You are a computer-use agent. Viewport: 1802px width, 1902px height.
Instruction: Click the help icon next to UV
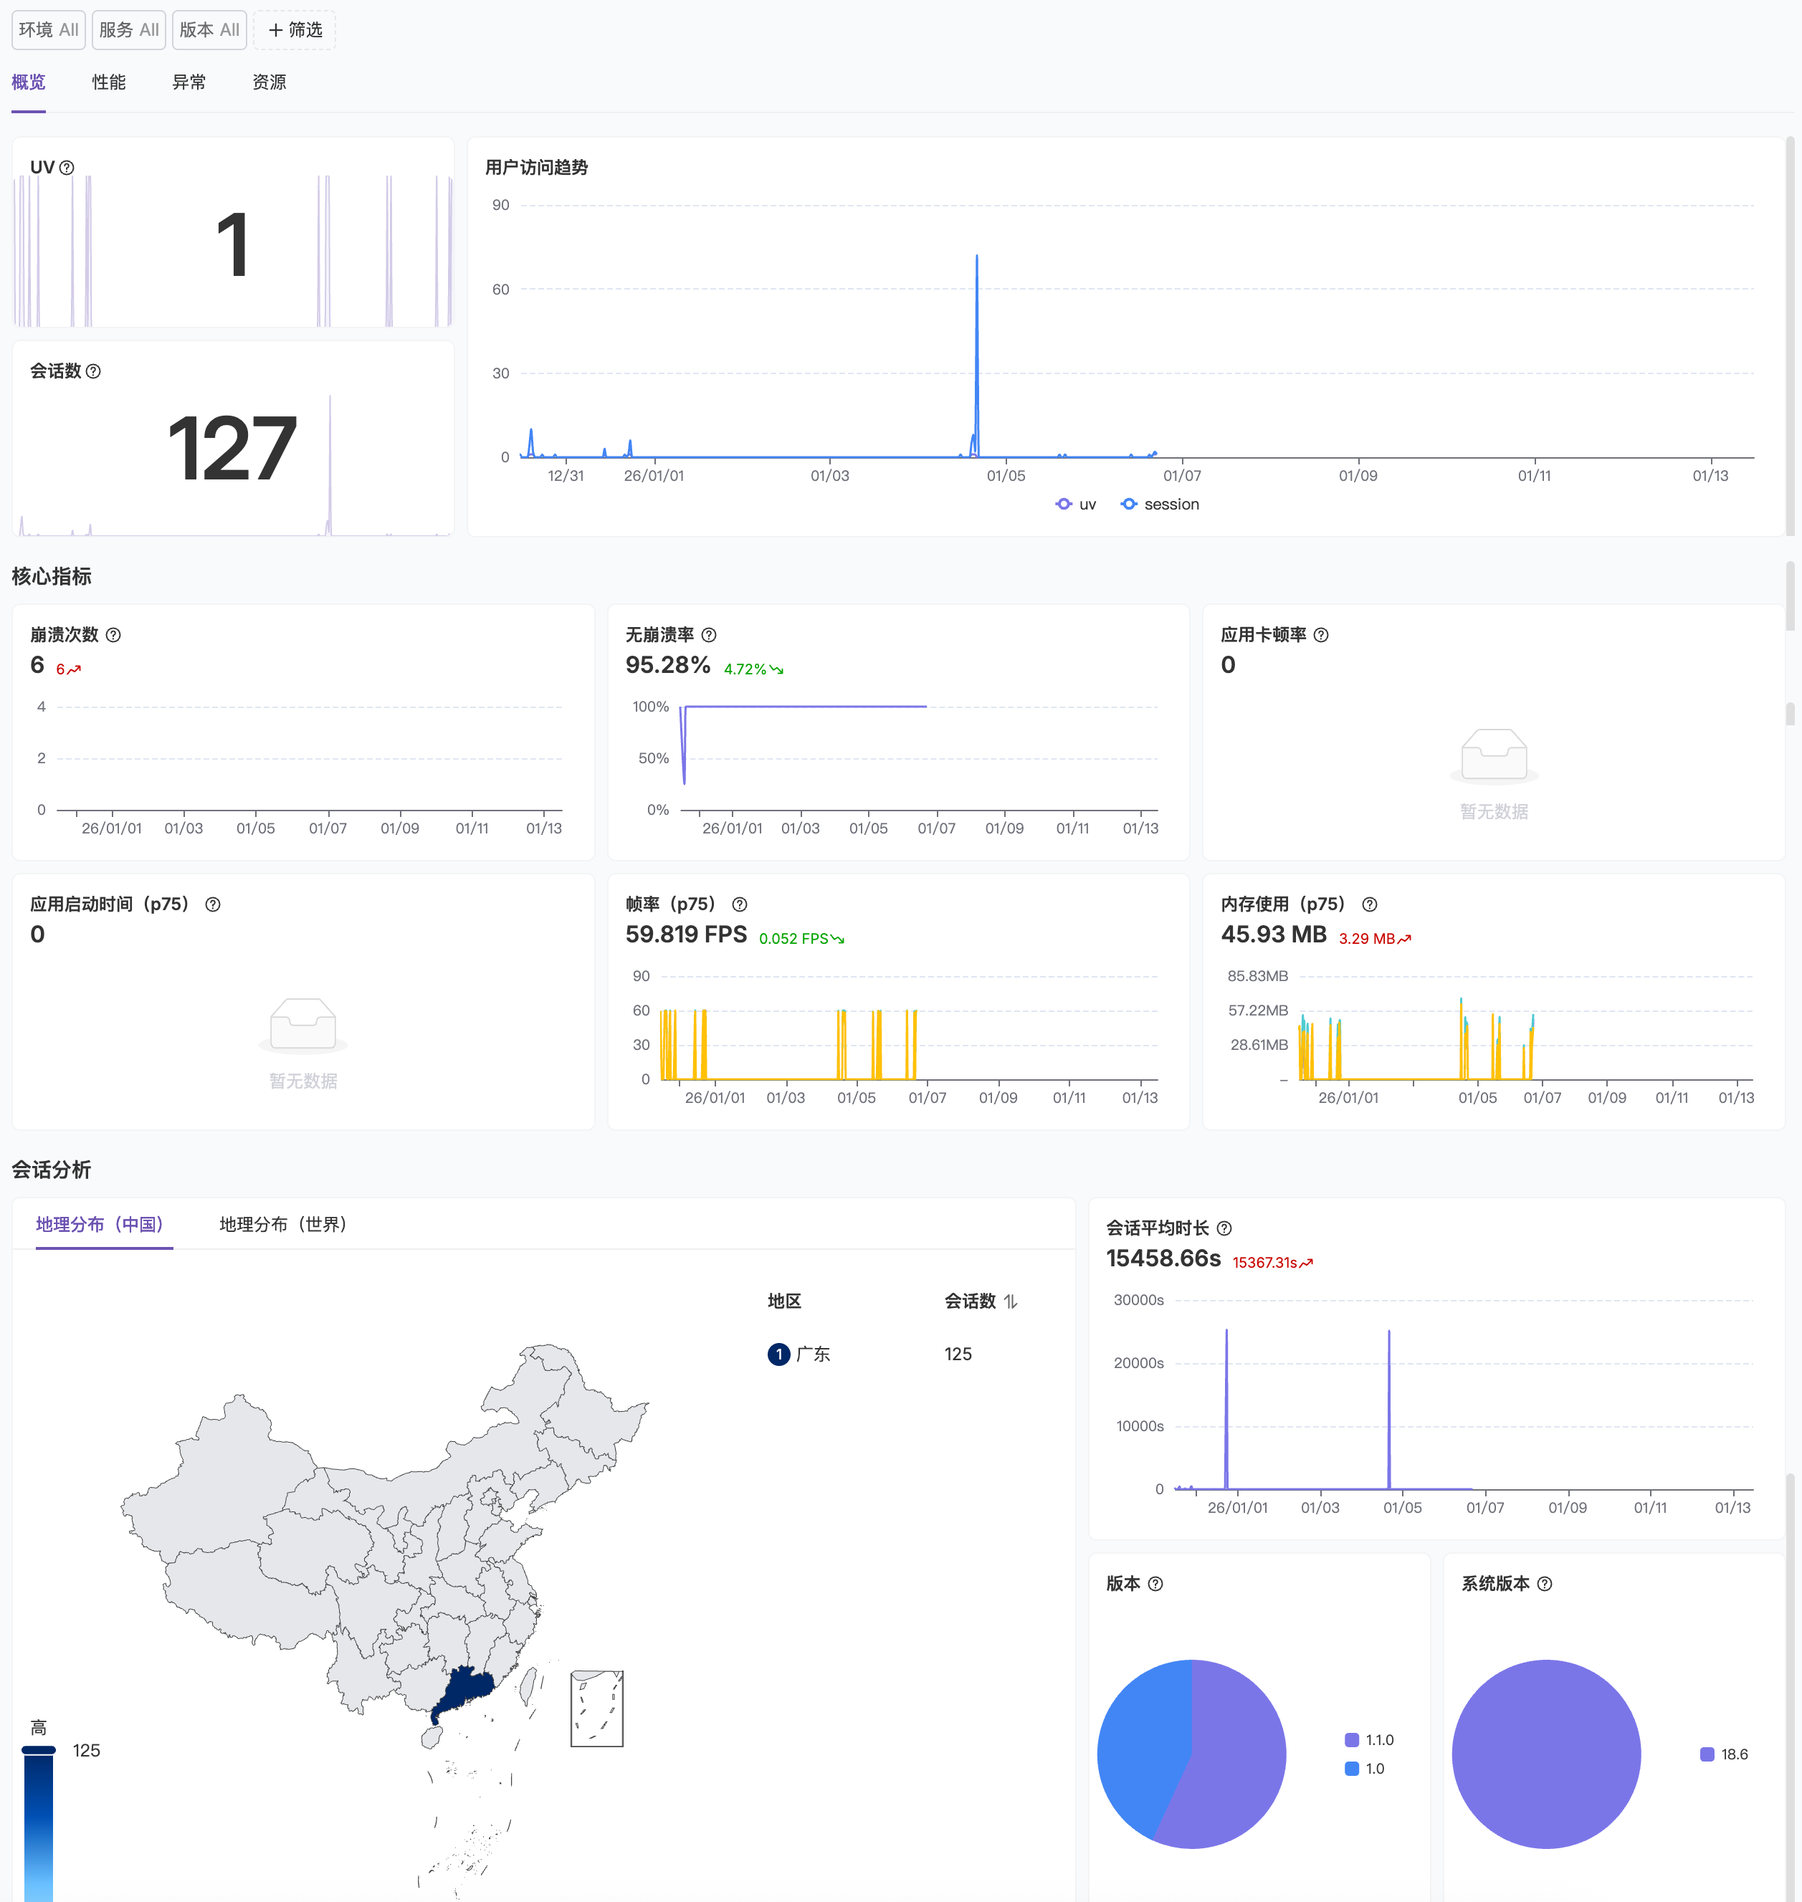click(66, 167)
